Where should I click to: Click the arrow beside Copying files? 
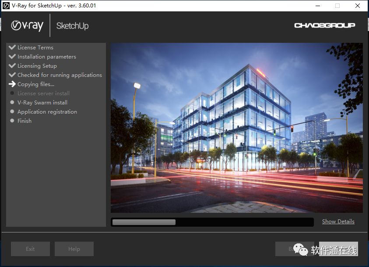12,84
